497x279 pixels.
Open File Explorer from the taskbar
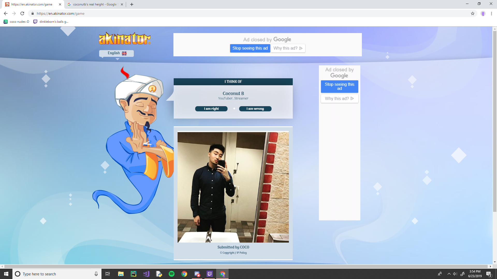[x=121, y=274]
